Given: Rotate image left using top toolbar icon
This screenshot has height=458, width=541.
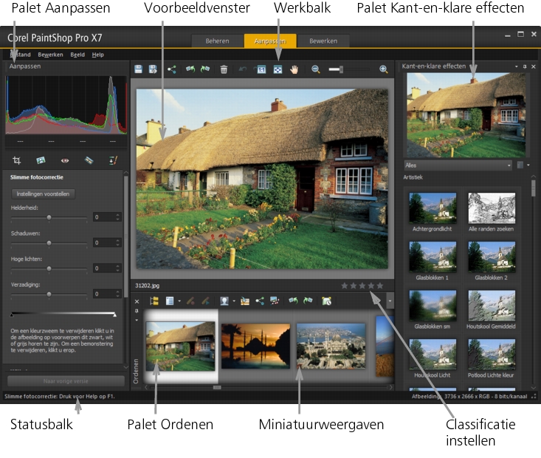Looking at the screenshot, I should coord(190,69).
